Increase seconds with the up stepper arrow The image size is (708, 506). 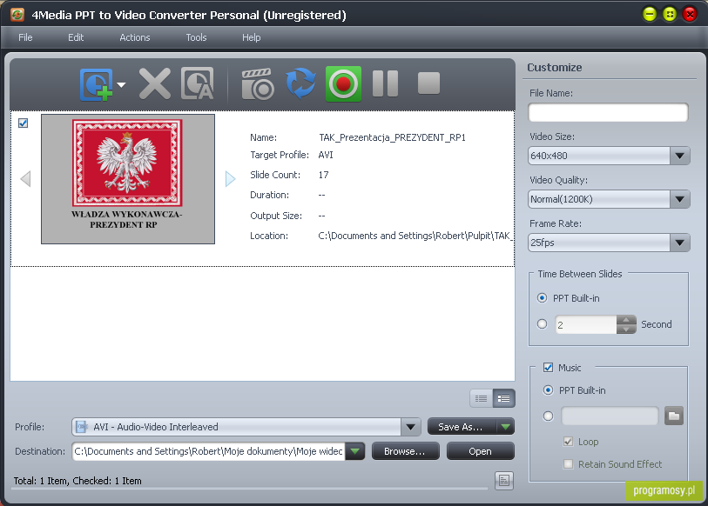pos(626,320)
